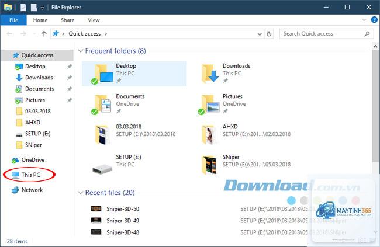The height and width of the screenshot is (247, 380).
Task: Click the Quick access star in address bar
Action: [x=56, y=33]
